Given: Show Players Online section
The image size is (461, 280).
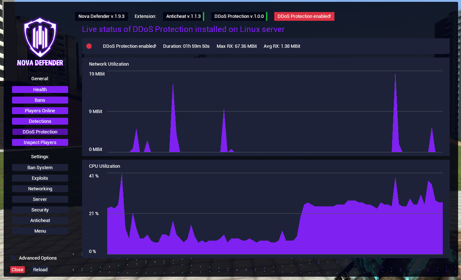Looking at the screenshot, I should (x=40, y=111).
